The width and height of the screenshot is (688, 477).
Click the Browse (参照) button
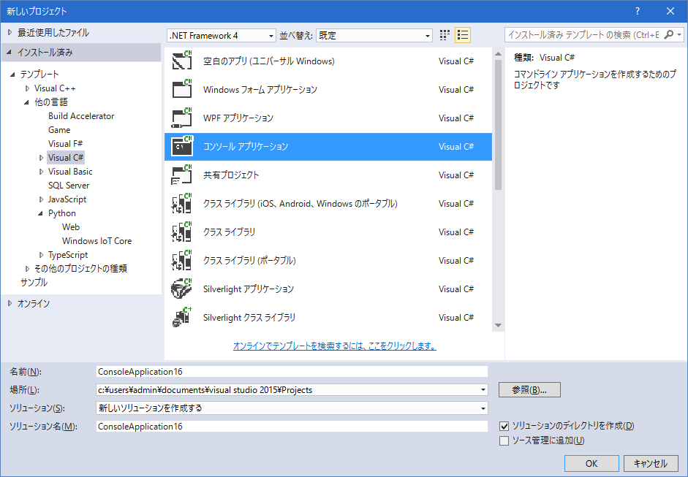point(529,390)
